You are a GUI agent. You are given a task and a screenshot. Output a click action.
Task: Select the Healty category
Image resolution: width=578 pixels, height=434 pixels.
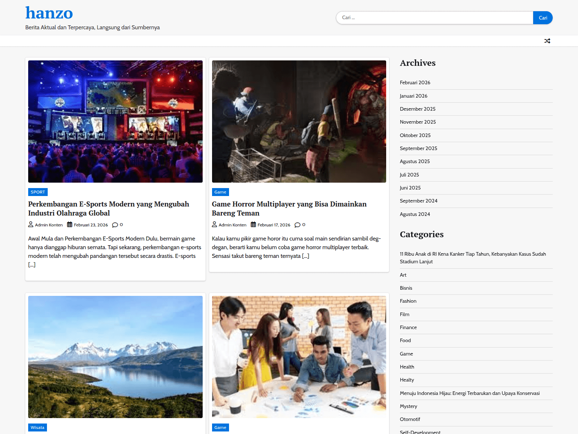[407, 380]
